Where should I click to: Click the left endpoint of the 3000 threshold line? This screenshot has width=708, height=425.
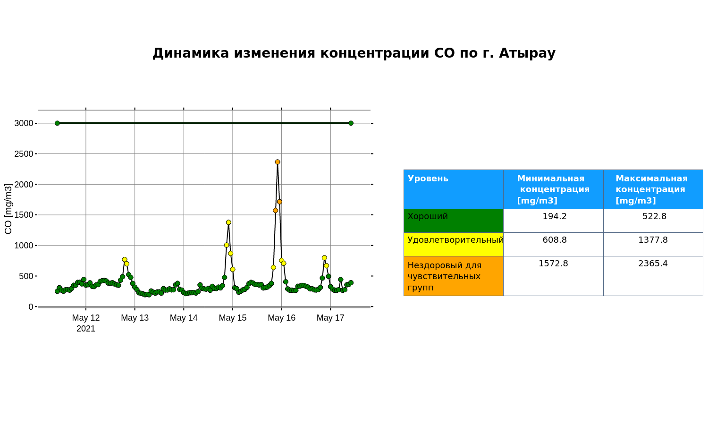coord(57,123)
